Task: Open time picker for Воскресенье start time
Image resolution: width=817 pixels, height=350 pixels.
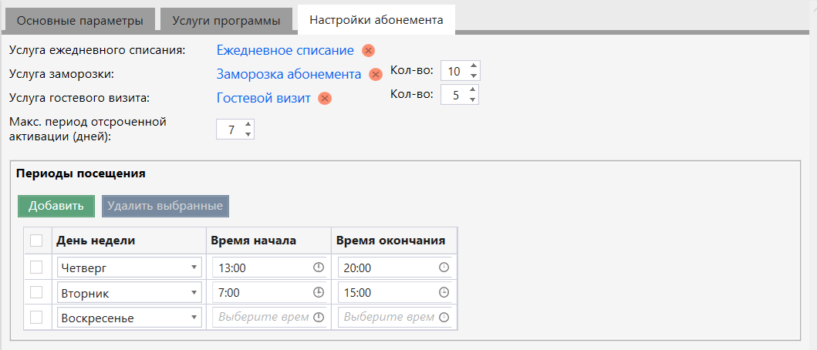Action: coord(319,318)
